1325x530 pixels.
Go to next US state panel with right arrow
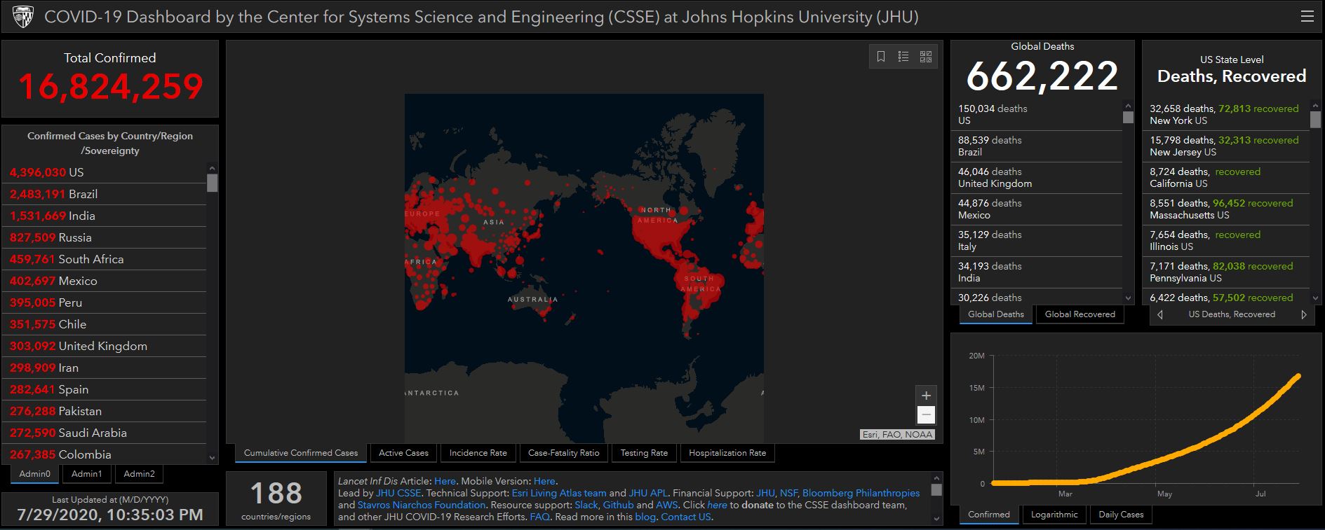coord(1304,315)
